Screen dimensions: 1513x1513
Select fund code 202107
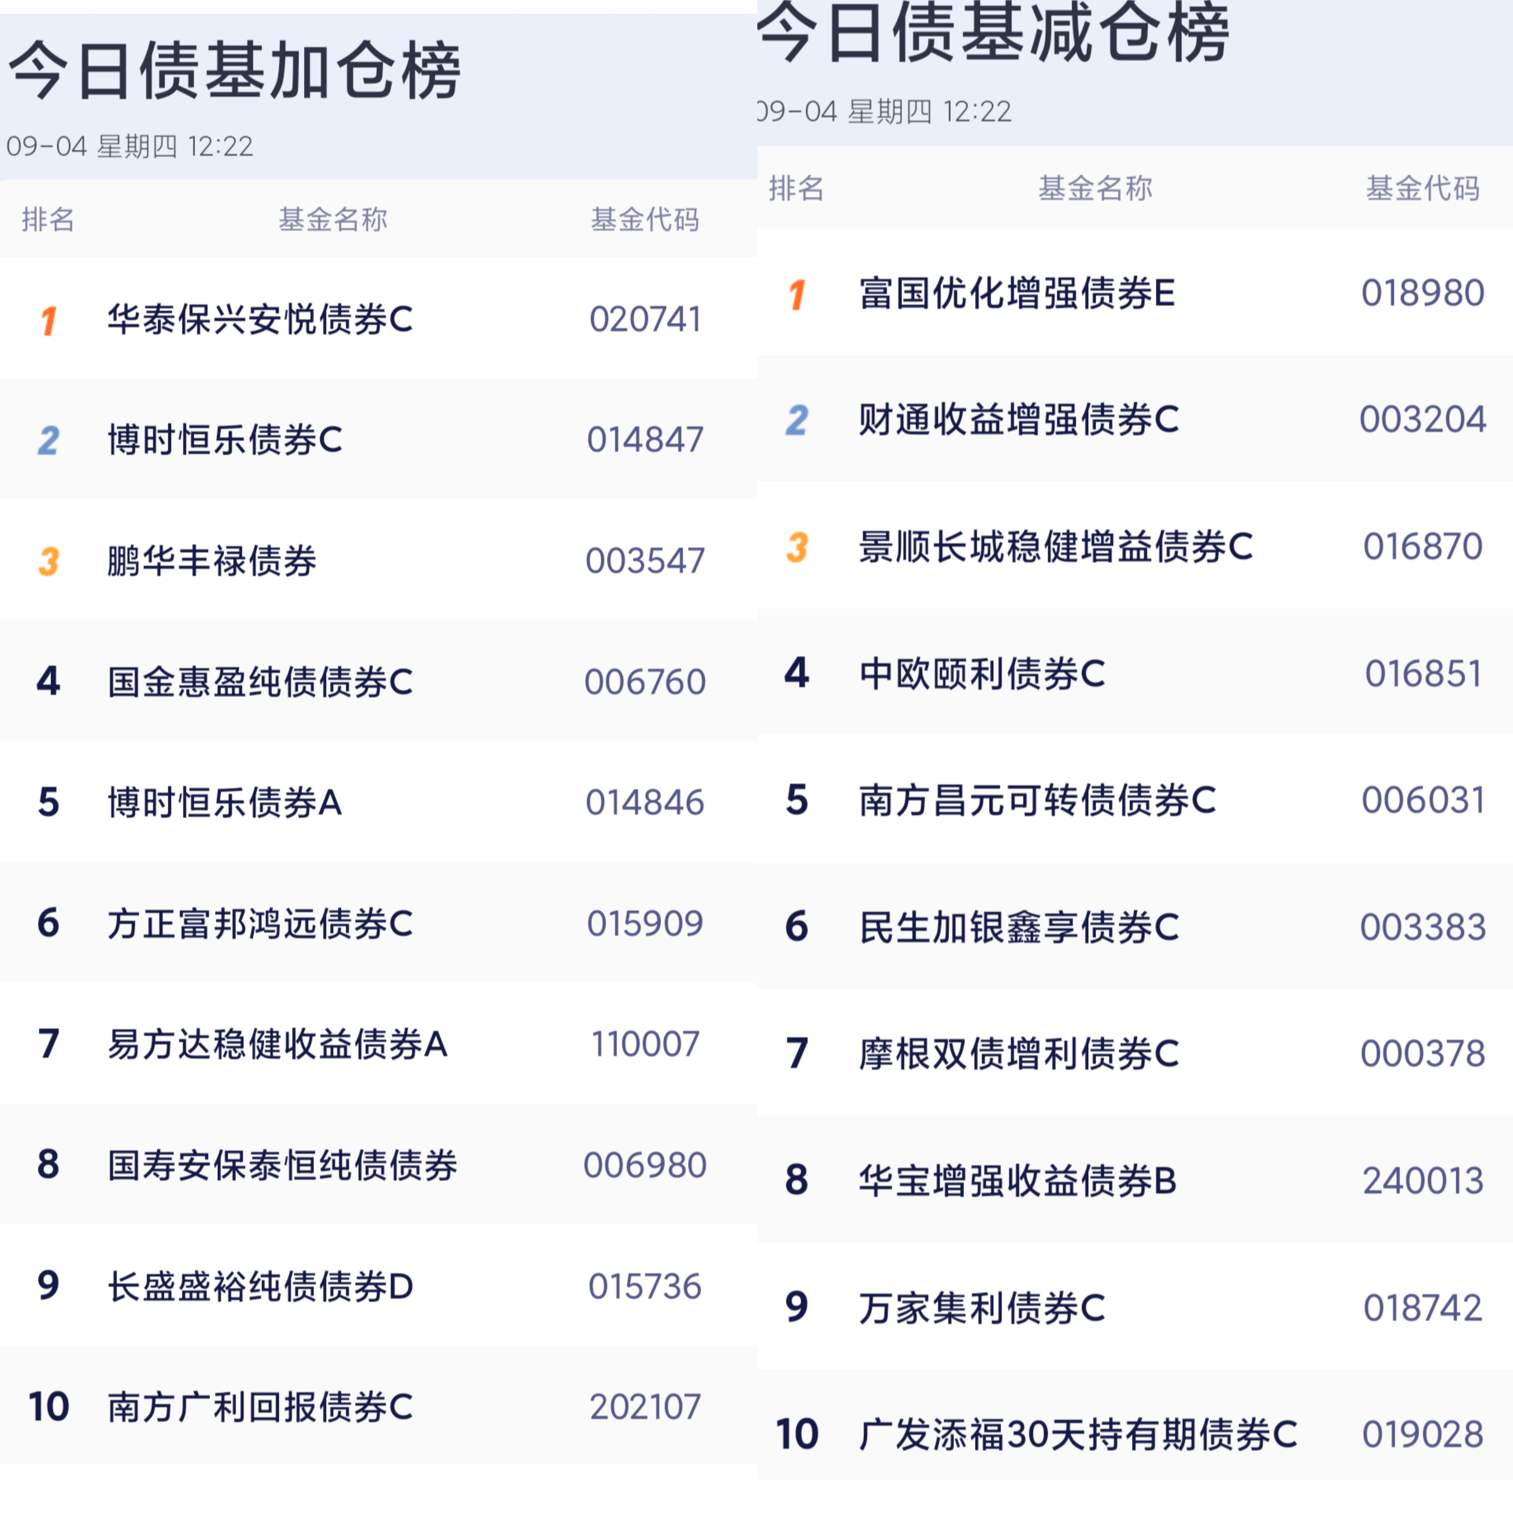click(645, 1407)
